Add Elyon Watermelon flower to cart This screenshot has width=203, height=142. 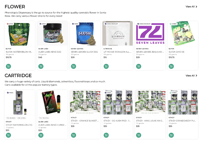(8, 66)
